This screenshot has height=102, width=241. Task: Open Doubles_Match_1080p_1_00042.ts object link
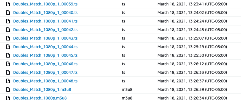[x=45, y=30]
